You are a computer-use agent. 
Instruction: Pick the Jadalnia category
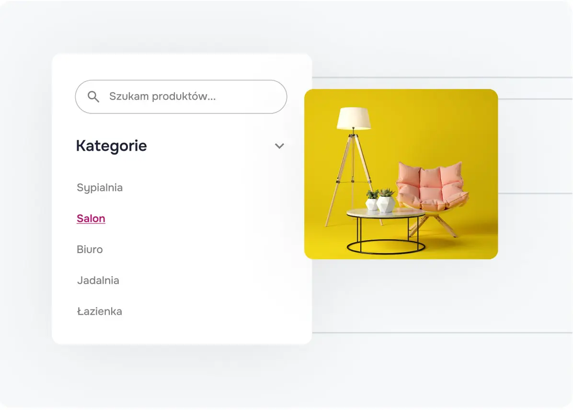click(x=98, y=280)
